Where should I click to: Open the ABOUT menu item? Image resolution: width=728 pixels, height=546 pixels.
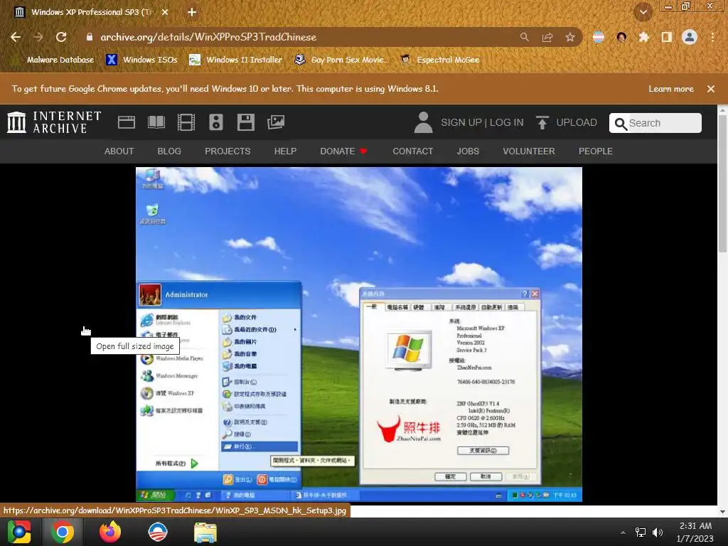tap(119, 151)
